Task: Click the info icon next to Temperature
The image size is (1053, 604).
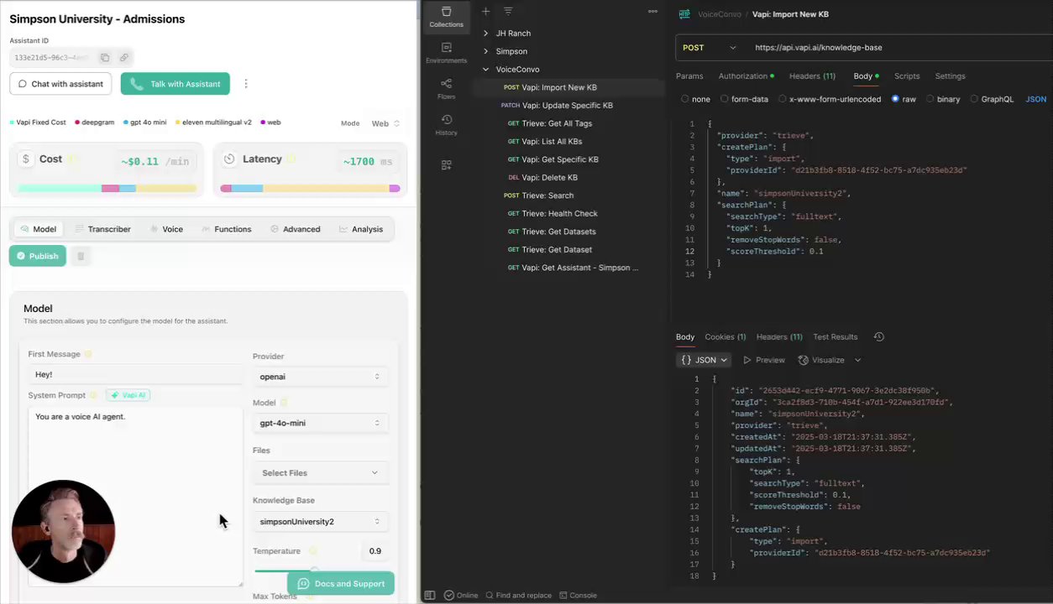Action: (312, 551)
